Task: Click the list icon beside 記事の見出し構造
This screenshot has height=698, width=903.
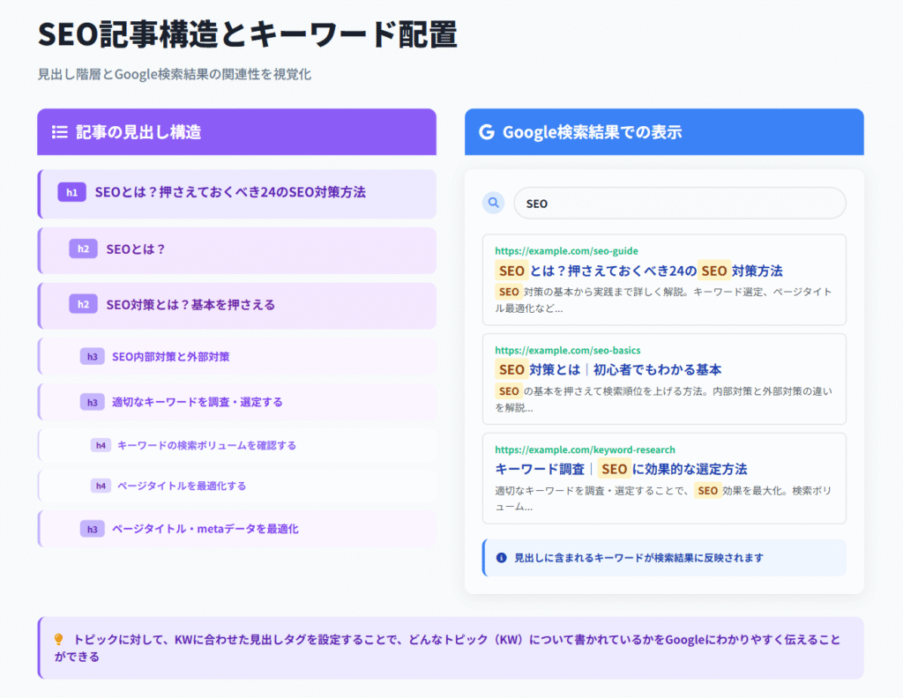Action: [x=60, y=132]
